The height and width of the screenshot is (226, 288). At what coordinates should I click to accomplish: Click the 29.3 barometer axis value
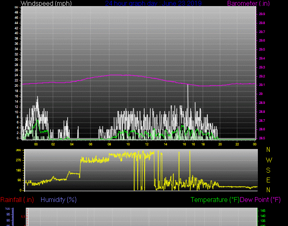click(262, 67)
